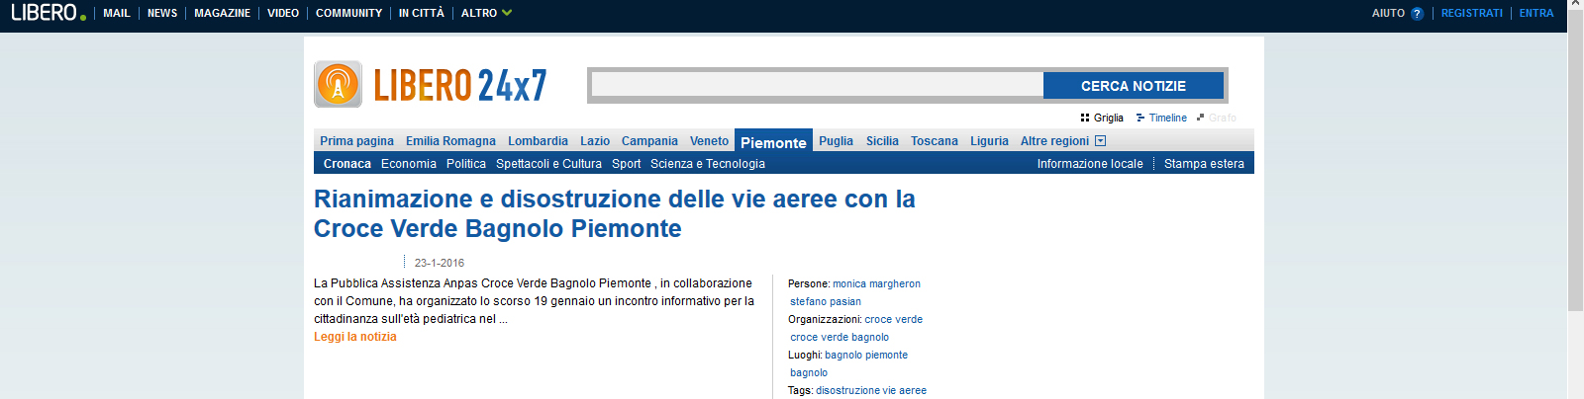Click the scrollbar up arrow
1584x399 pixels.
click(x=1575, y=5)
